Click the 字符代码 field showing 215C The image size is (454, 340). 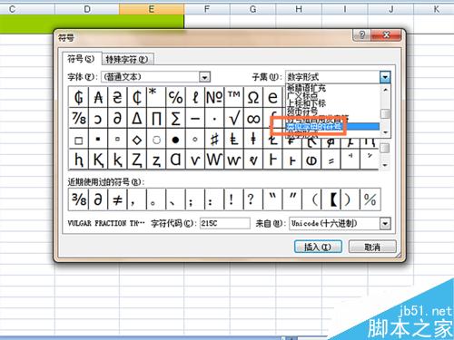point(225,223)
